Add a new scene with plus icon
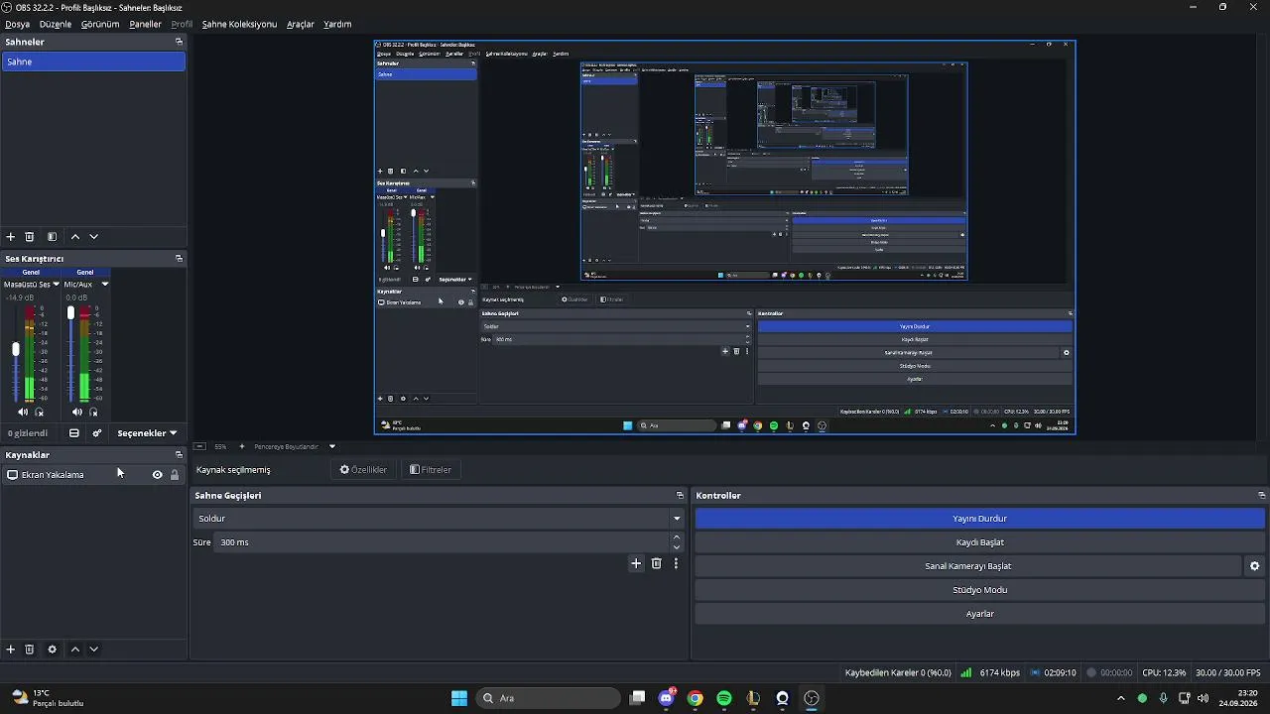 click(x=11, y=237)
